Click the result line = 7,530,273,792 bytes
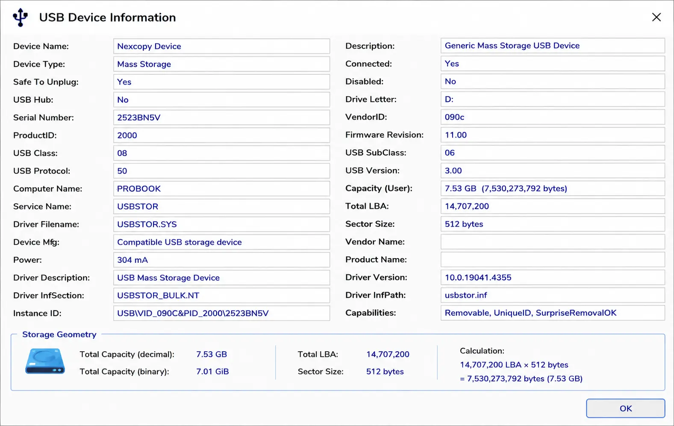Viewport: 674px width, 426px height. click(521, 379)
